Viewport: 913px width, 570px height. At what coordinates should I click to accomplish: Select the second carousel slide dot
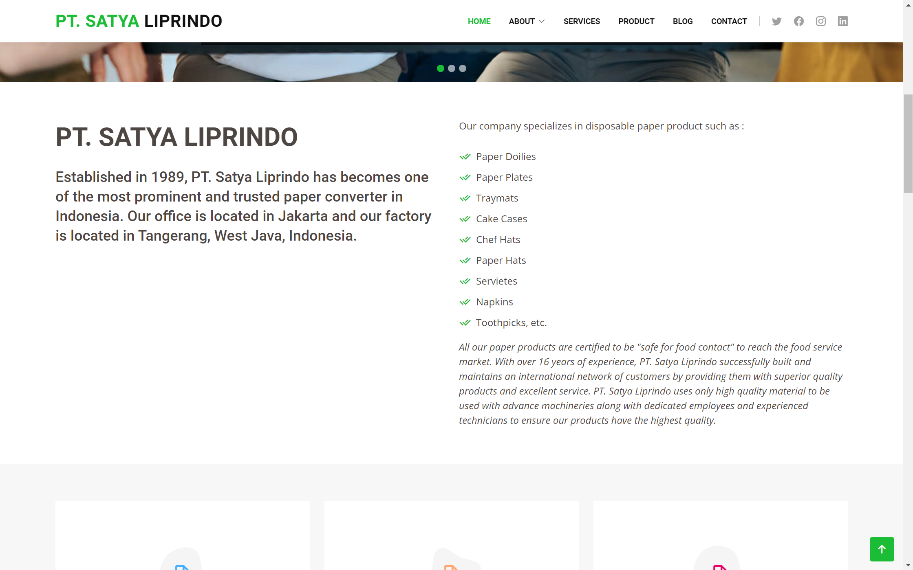coord(451,68)
